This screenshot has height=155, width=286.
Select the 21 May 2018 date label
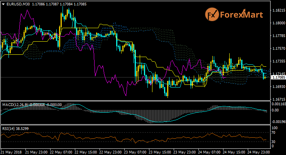[x=10, y=152]
